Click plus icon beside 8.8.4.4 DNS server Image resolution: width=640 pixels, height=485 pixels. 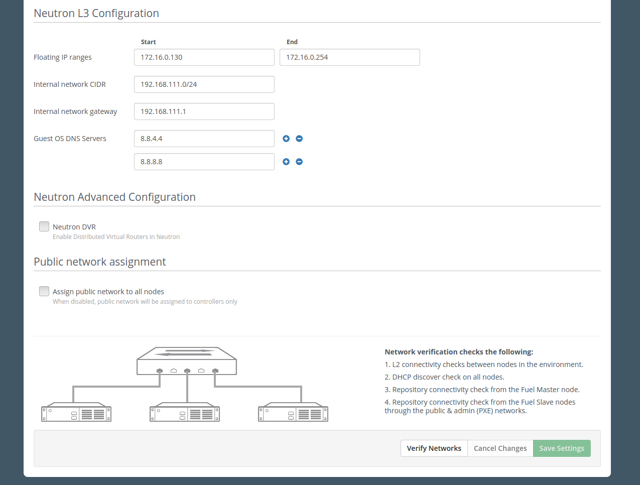tap(286, 139)
